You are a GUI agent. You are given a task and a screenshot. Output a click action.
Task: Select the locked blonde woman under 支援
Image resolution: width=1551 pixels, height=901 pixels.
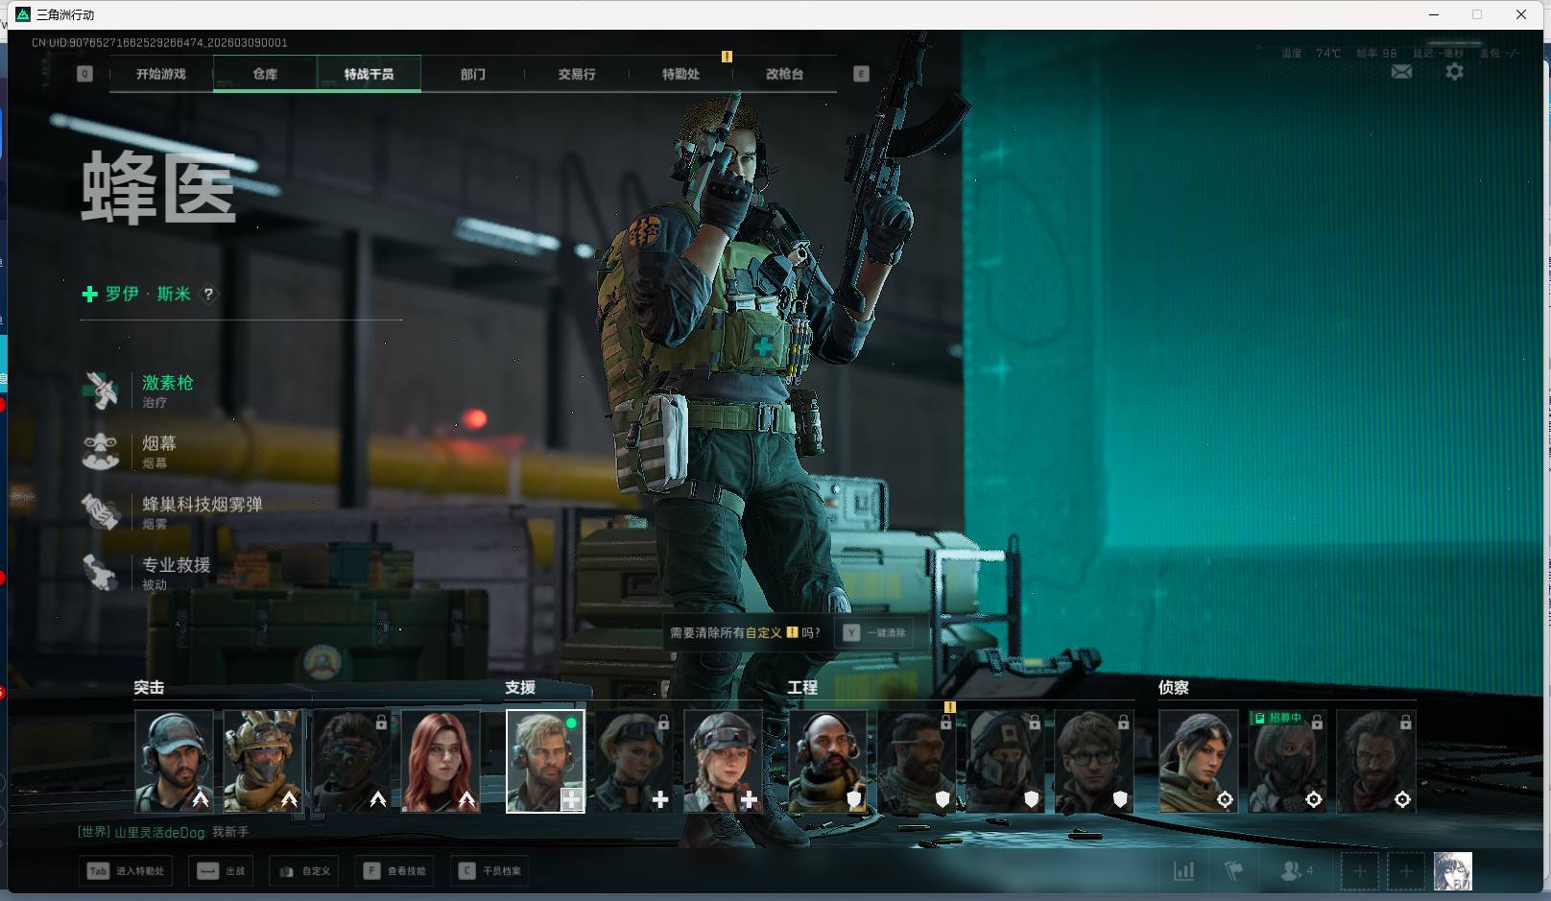click(x=633, y=761)
